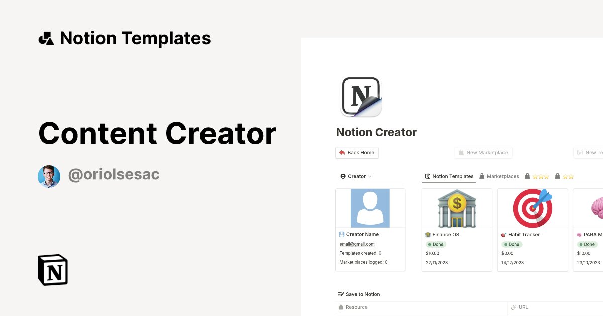This screenshot has height=316, width=603.
Task: Switch to the Notion Templates tab
Action: (449, 176)
